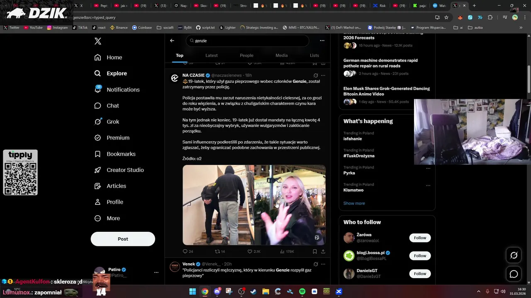Viewport: 531px width, 298px height.
Task: Reply to NA CZASIE post (24 replies)
Action: point(188,251)
